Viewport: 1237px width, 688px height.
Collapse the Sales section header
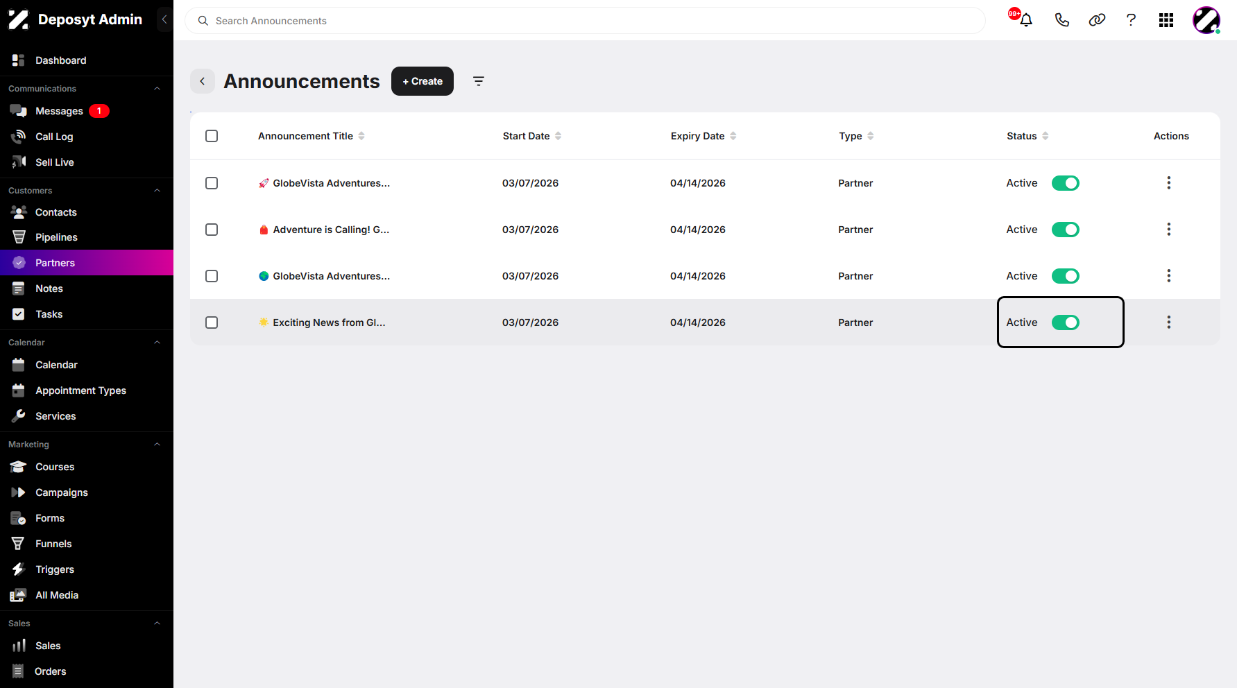click(x=157, y=623)
